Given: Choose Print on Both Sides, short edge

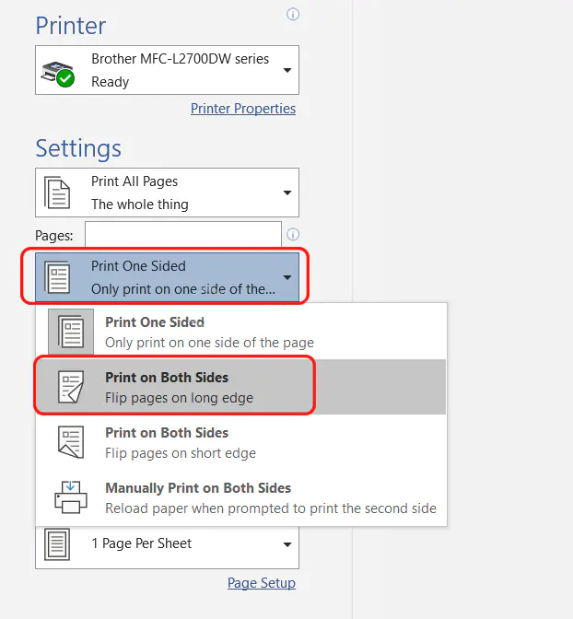Looking at the screenshot, I should pos(181,442).
